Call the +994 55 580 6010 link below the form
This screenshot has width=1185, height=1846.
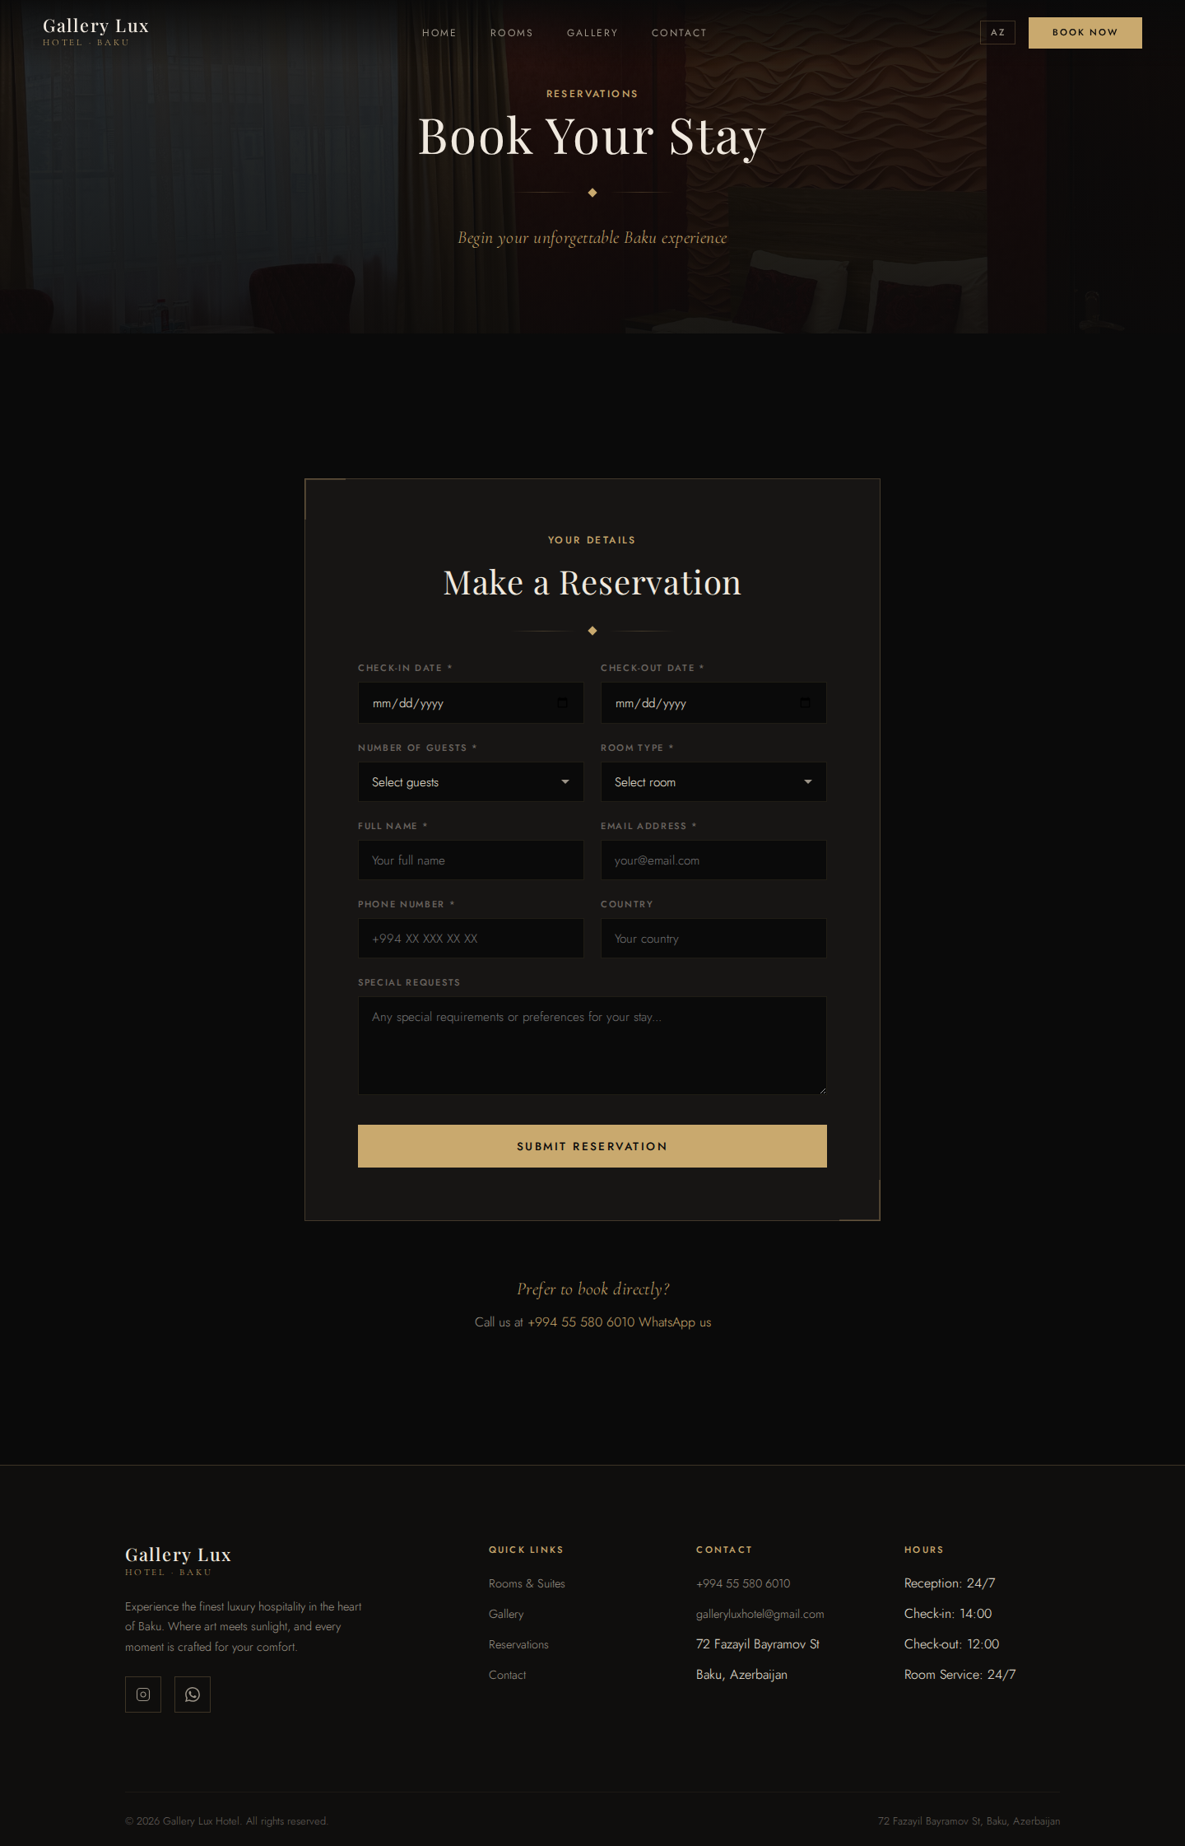[581, 1322]
